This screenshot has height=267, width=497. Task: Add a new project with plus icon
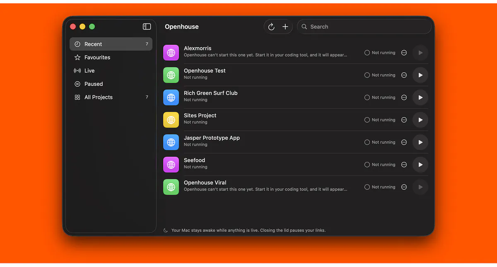pyautogui.click(x=285, y=27)
